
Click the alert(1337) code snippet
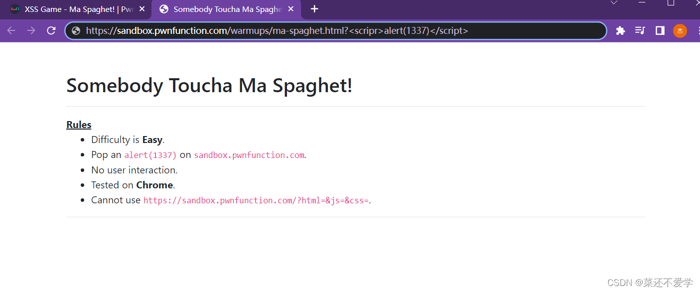click(x=150, y=155)
